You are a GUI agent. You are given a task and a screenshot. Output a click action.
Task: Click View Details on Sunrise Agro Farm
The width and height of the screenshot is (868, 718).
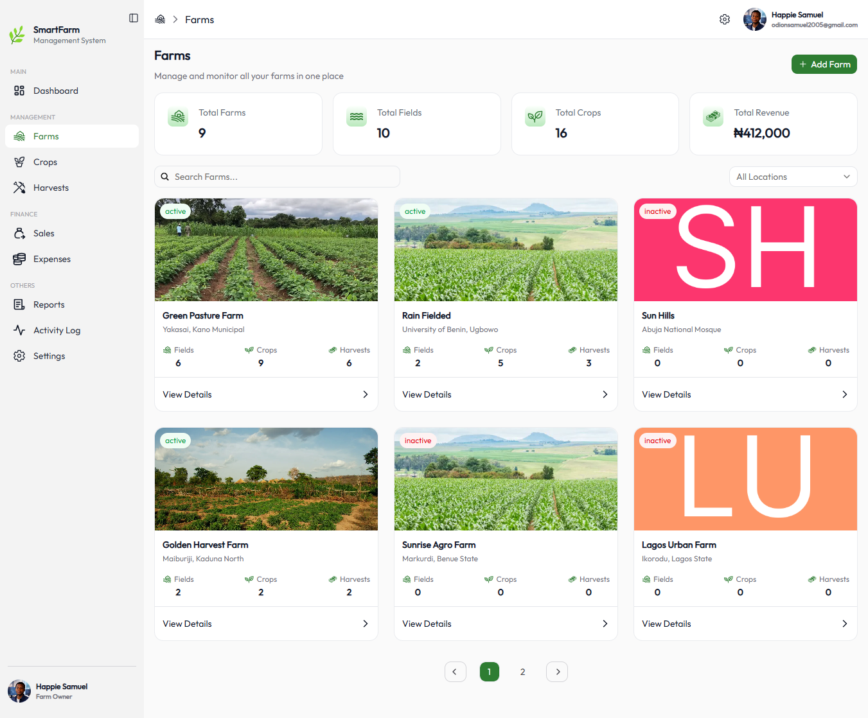506,624
